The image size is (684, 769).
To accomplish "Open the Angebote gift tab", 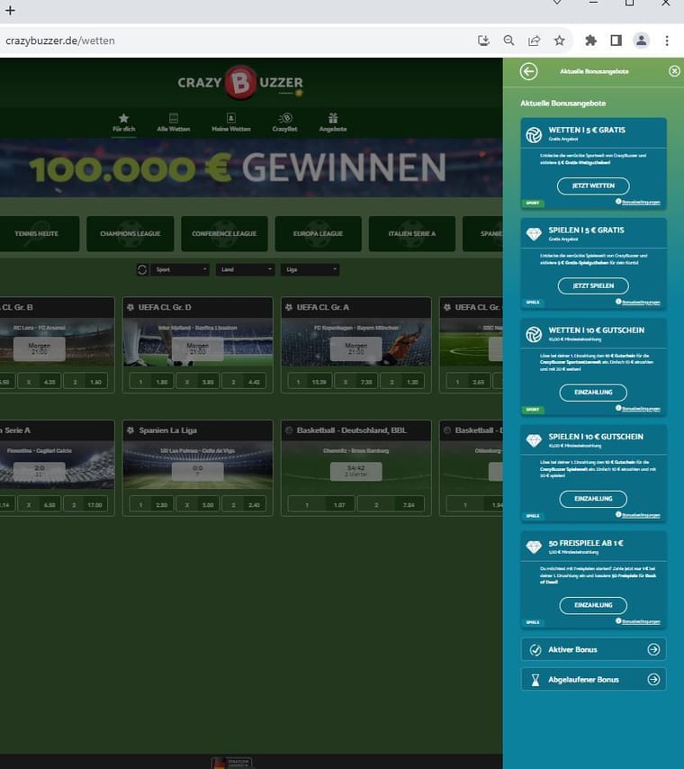I will pos(333,122).
